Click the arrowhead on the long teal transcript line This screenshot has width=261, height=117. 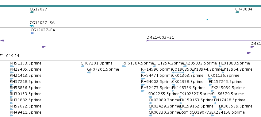207,20
